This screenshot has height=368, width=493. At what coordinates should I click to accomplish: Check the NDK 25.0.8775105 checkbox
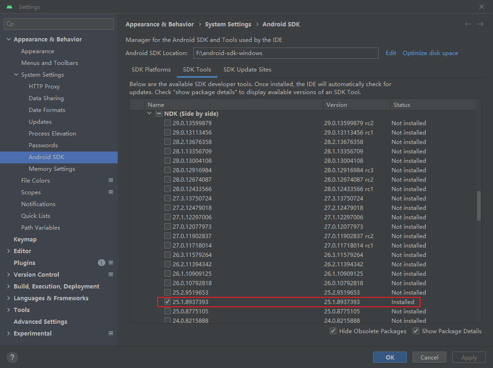point(167,312)
